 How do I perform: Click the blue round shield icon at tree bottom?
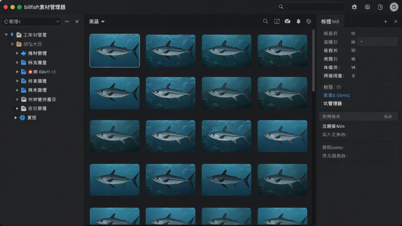22,118
